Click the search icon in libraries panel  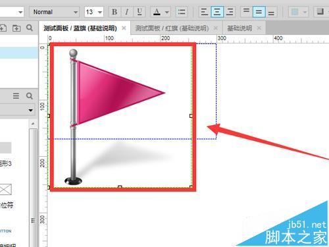point(30,96)
